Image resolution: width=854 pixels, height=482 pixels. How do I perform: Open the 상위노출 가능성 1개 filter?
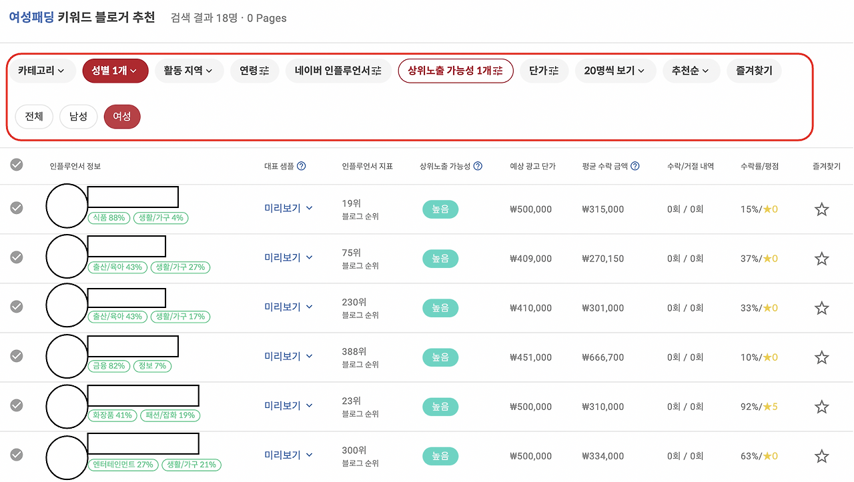(x=456, y=71)
